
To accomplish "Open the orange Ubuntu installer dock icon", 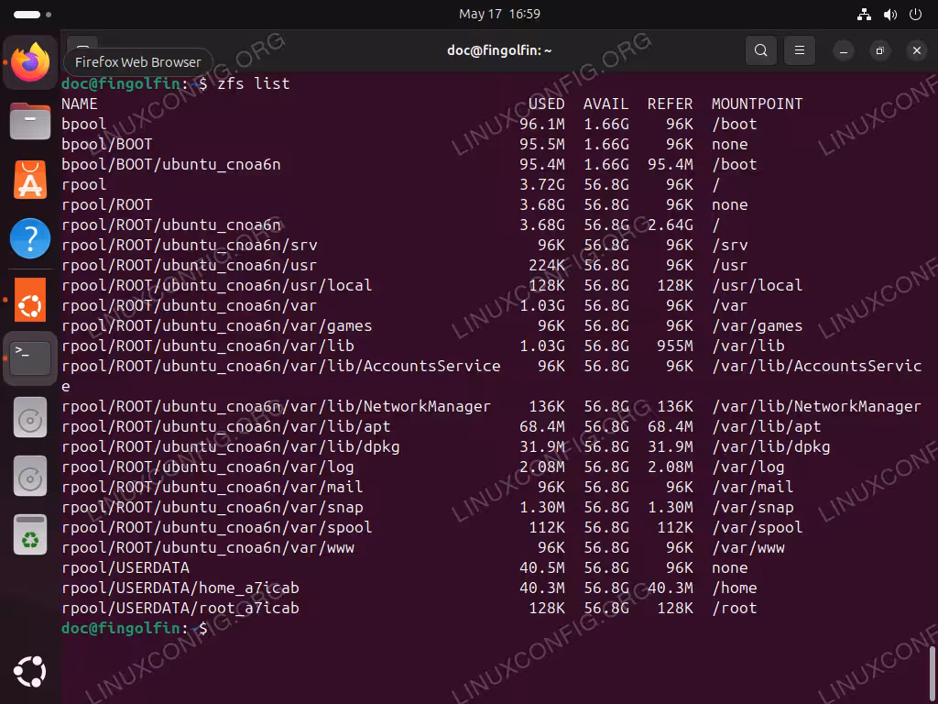I will pyautogui.click(x=30, y=299).
